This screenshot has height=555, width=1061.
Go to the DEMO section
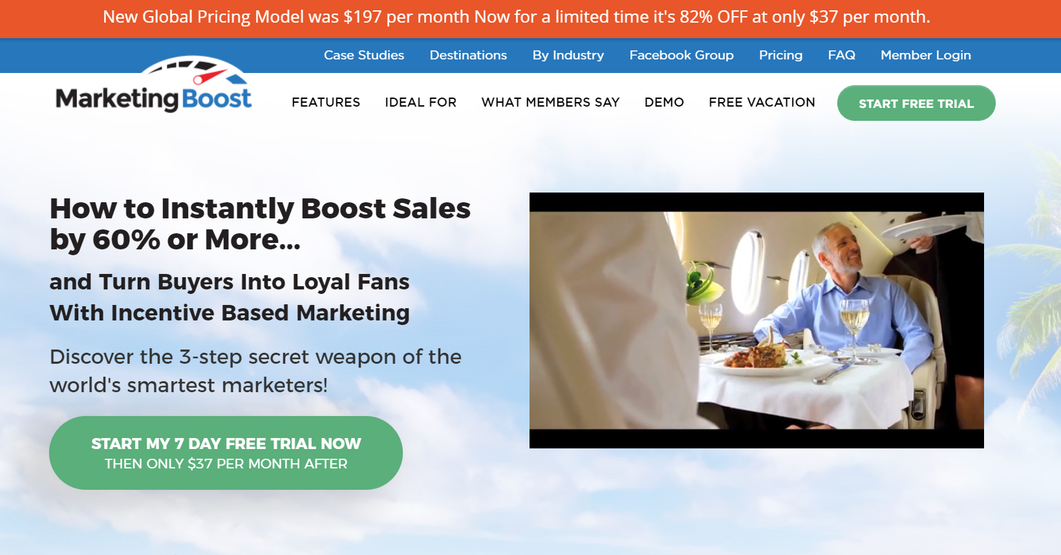(x=664, y=102)
